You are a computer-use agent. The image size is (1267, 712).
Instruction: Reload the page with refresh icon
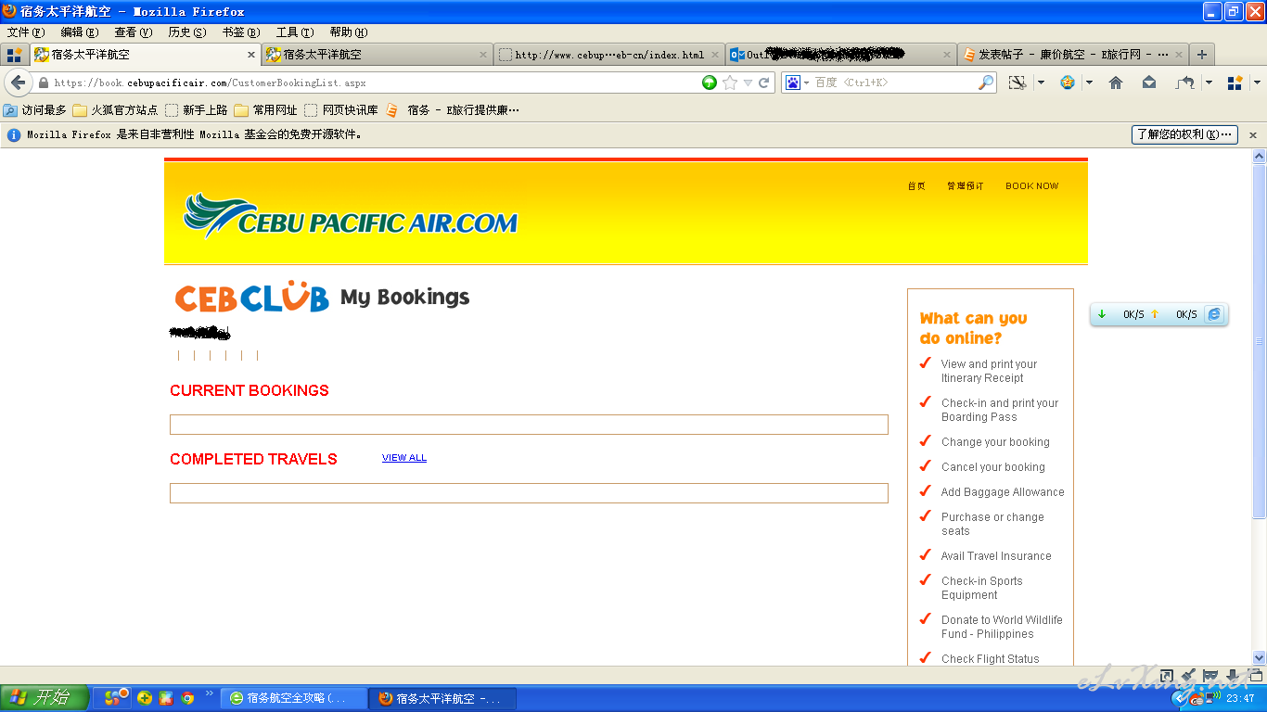click(x=764, y=83)
